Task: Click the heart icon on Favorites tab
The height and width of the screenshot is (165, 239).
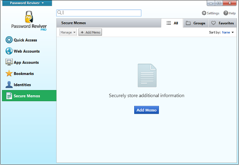Action: [x=214, y=23]
